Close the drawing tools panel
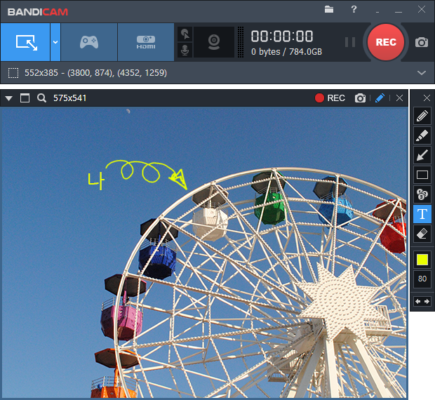 [x=427, y=98]
